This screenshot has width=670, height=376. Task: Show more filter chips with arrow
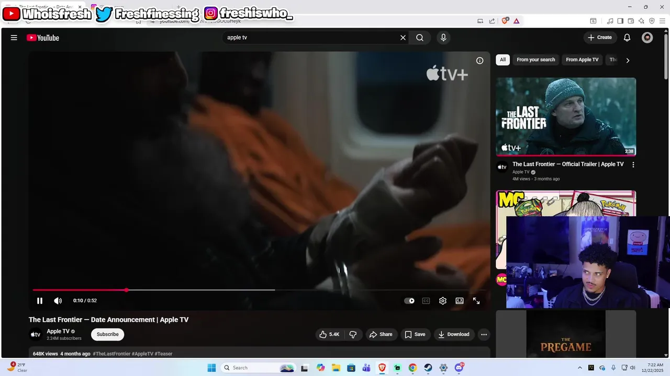tap(628, 60)
